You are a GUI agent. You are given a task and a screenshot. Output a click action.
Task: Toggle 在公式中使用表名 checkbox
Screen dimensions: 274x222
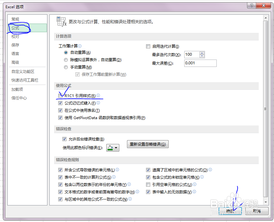pyautogui.click(x=60, y=111)
